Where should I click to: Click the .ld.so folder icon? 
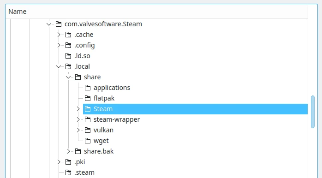click(x=68, y=56)
